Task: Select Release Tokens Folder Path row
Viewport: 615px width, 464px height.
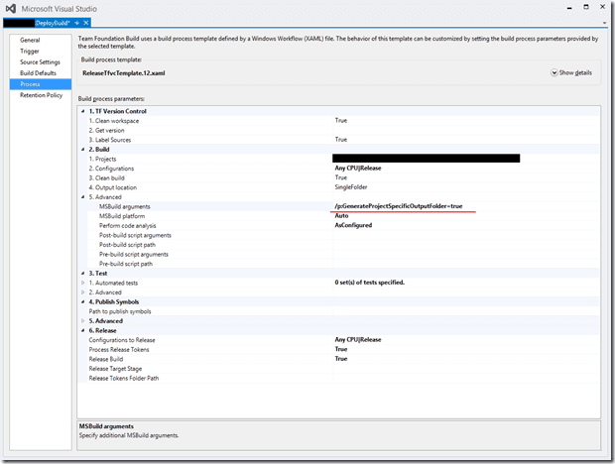Action: coord(339,378)
